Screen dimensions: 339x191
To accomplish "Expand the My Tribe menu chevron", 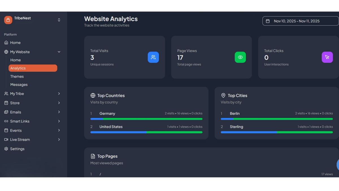I will (59, 94).
